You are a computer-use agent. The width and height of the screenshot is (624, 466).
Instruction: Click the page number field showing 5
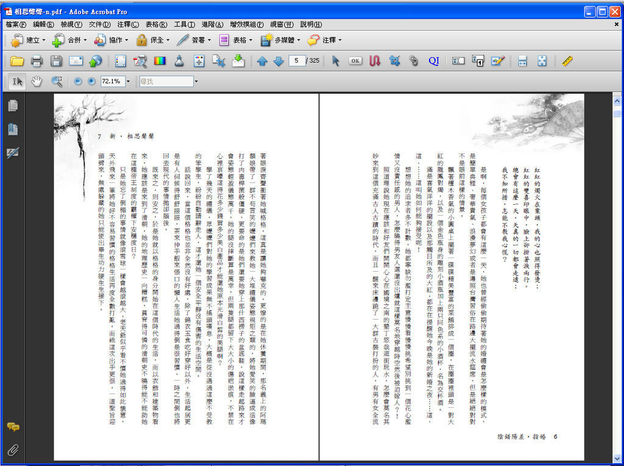pyautogui.click(x=297, y=61)
